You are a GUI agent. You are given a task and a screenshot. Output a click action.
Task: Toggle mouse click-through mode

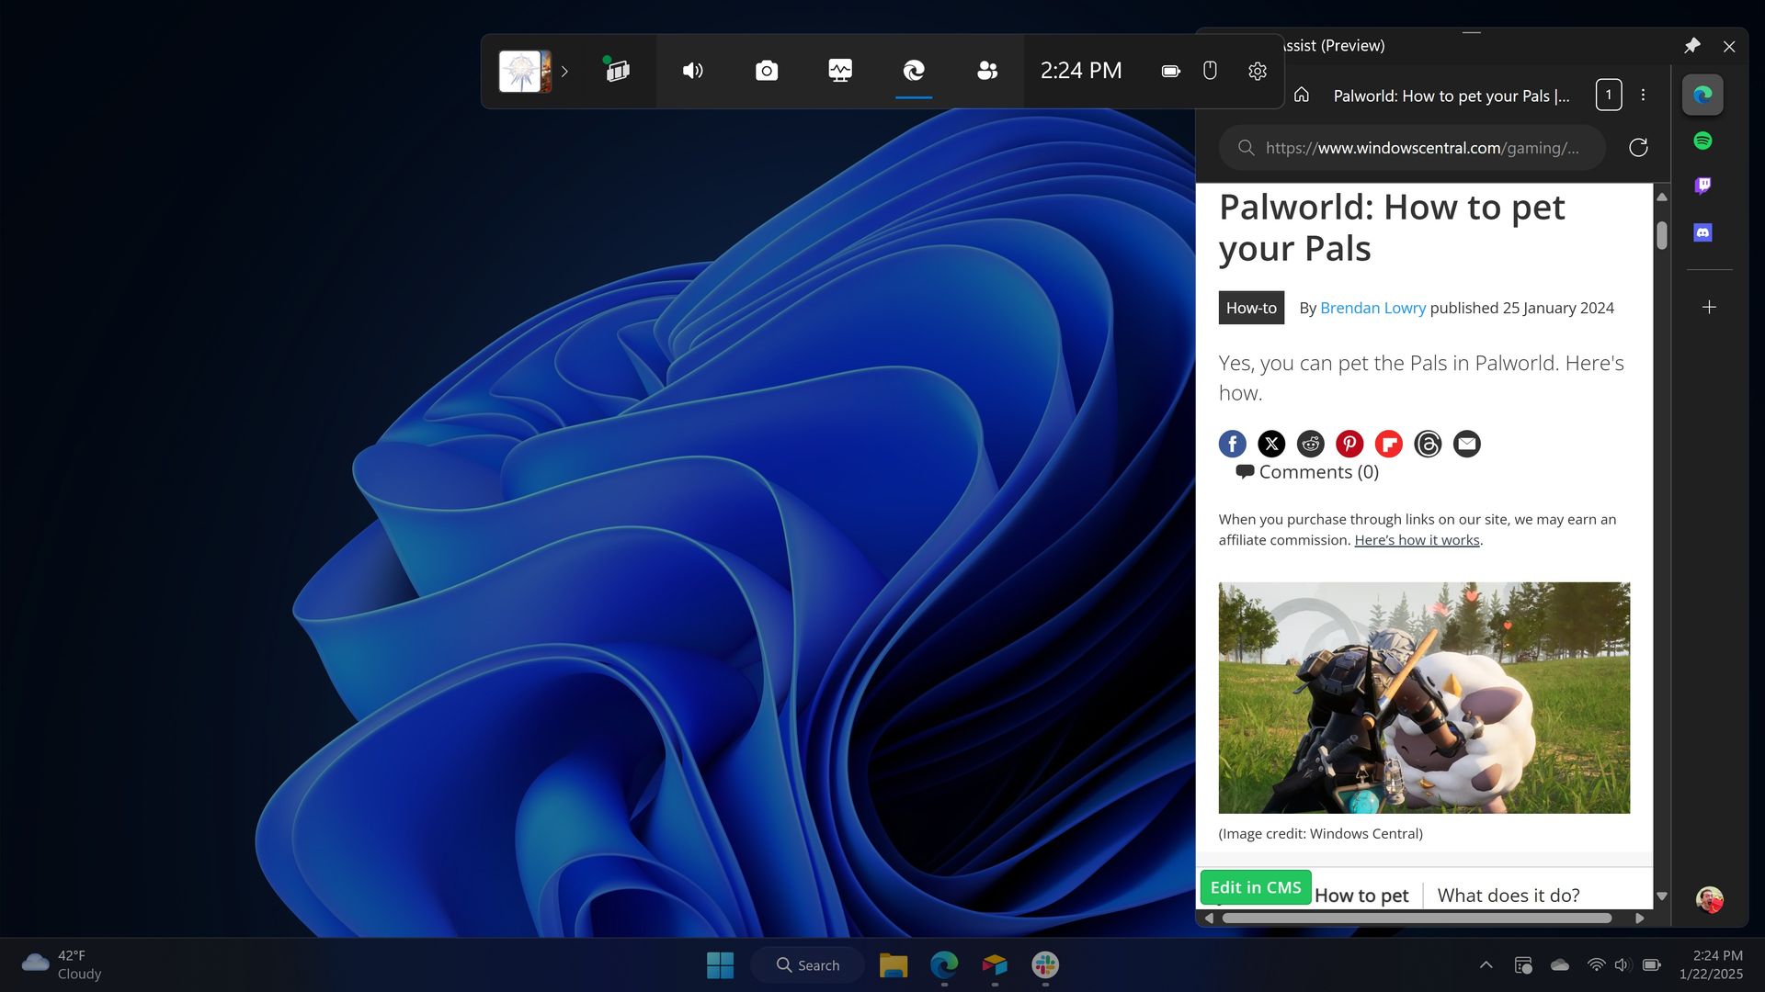coord(1211,71)
